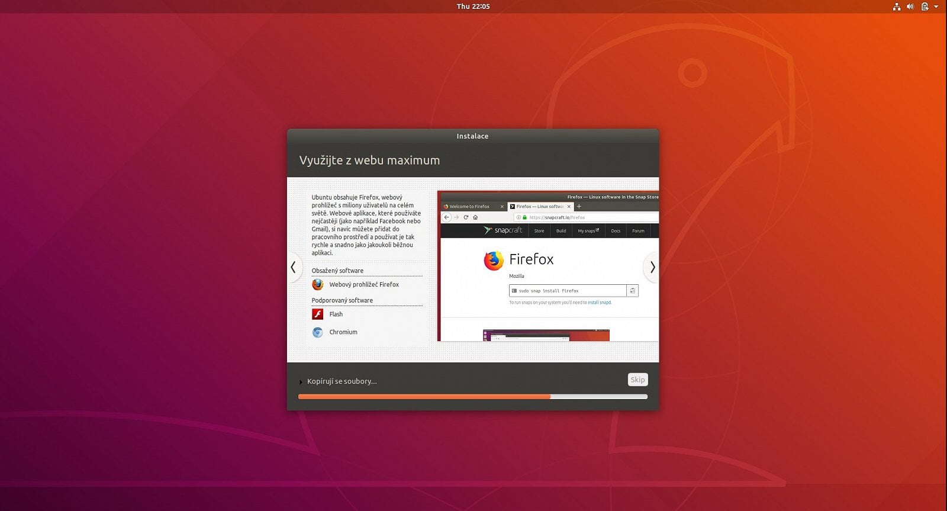Select the Webový prohlížeč Firefox text

coord(364,285)
